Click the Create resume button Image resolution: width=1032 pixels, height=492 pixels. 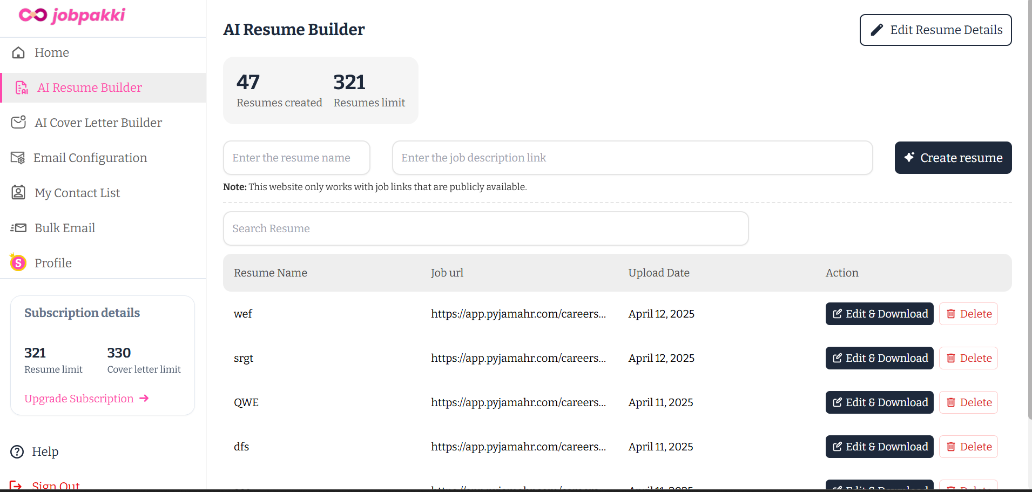coord(953,158)
